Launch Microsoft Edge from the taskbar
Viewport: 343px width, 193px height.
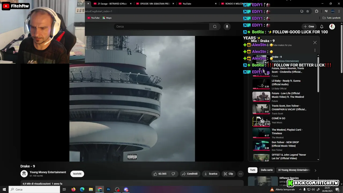tap(82, 190)
